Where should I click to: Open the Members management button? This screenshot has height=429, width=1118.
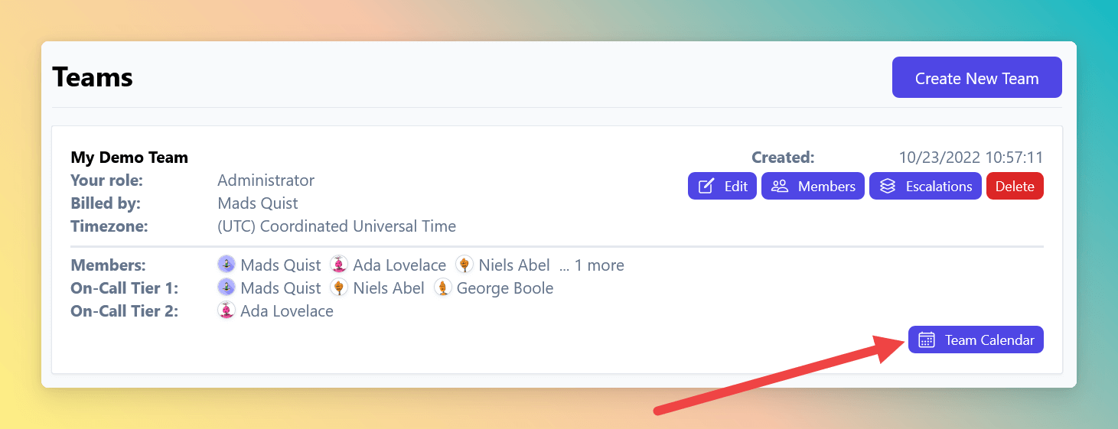[x=813, y=186]
